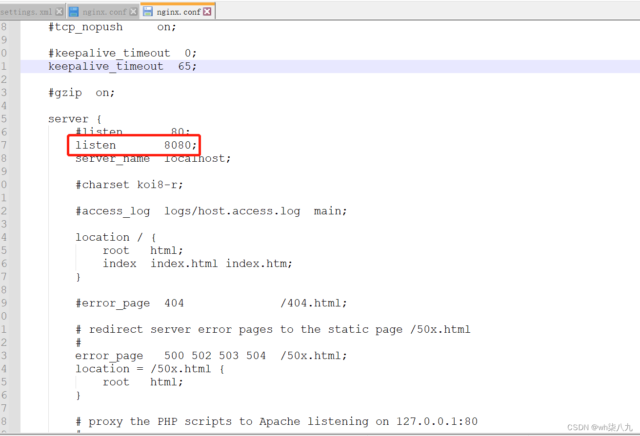
Task: Click the uncommented 'error_page' directive
Action: tap(109, 356)
